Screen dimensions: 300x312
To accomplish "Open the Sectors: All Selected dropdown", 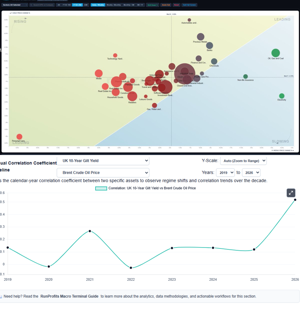I will click(15, 5).
